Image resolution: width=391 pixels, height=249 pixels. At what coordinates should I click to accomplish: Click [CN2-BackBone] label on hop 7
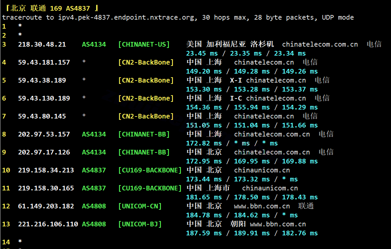(146, 116)
